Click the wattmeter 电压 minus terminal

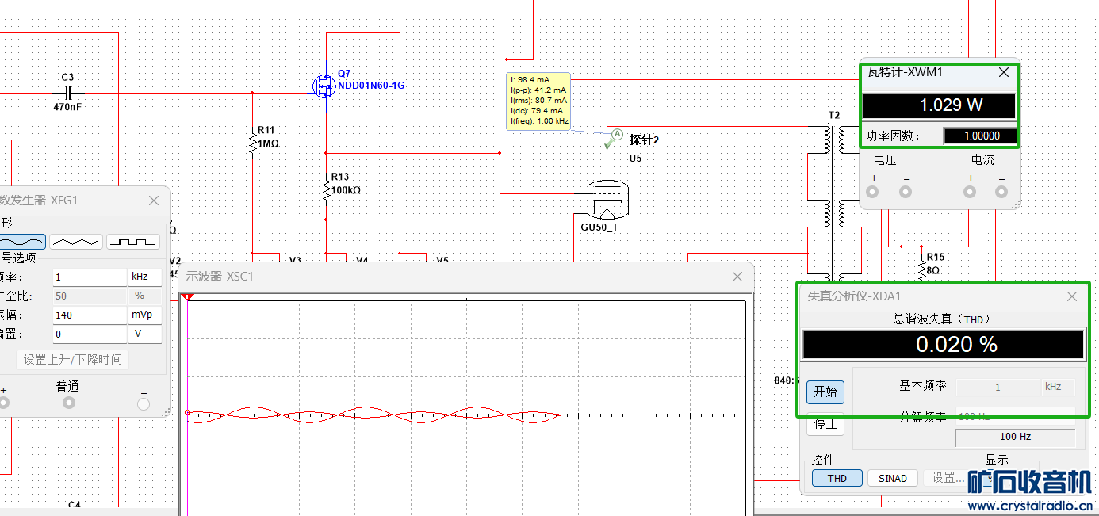906,192
